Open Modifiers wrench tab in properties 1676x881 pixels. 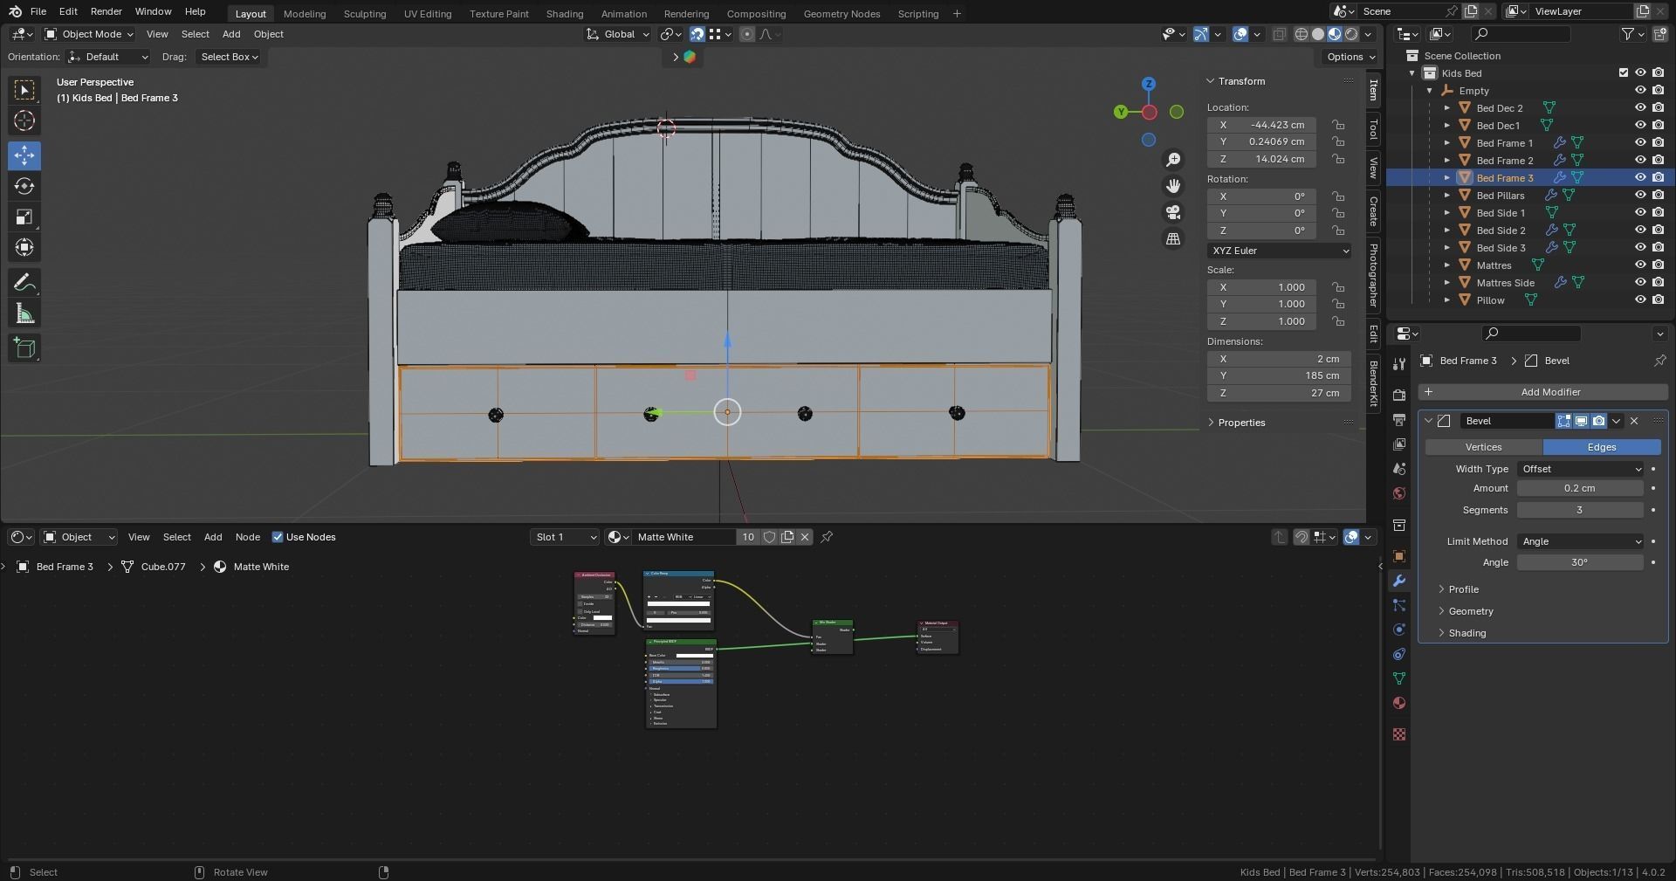(x=1399, y=581)
